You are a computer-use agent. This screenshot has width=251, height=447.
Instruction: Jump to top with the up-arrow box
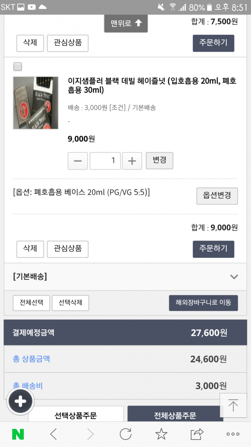(233, 405)
